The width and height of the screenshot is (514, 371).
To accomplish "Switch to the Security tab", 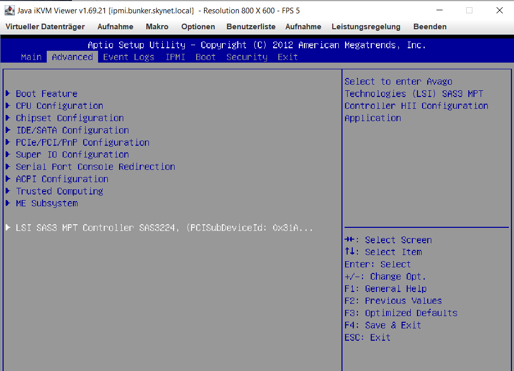I will click(247, 57).
